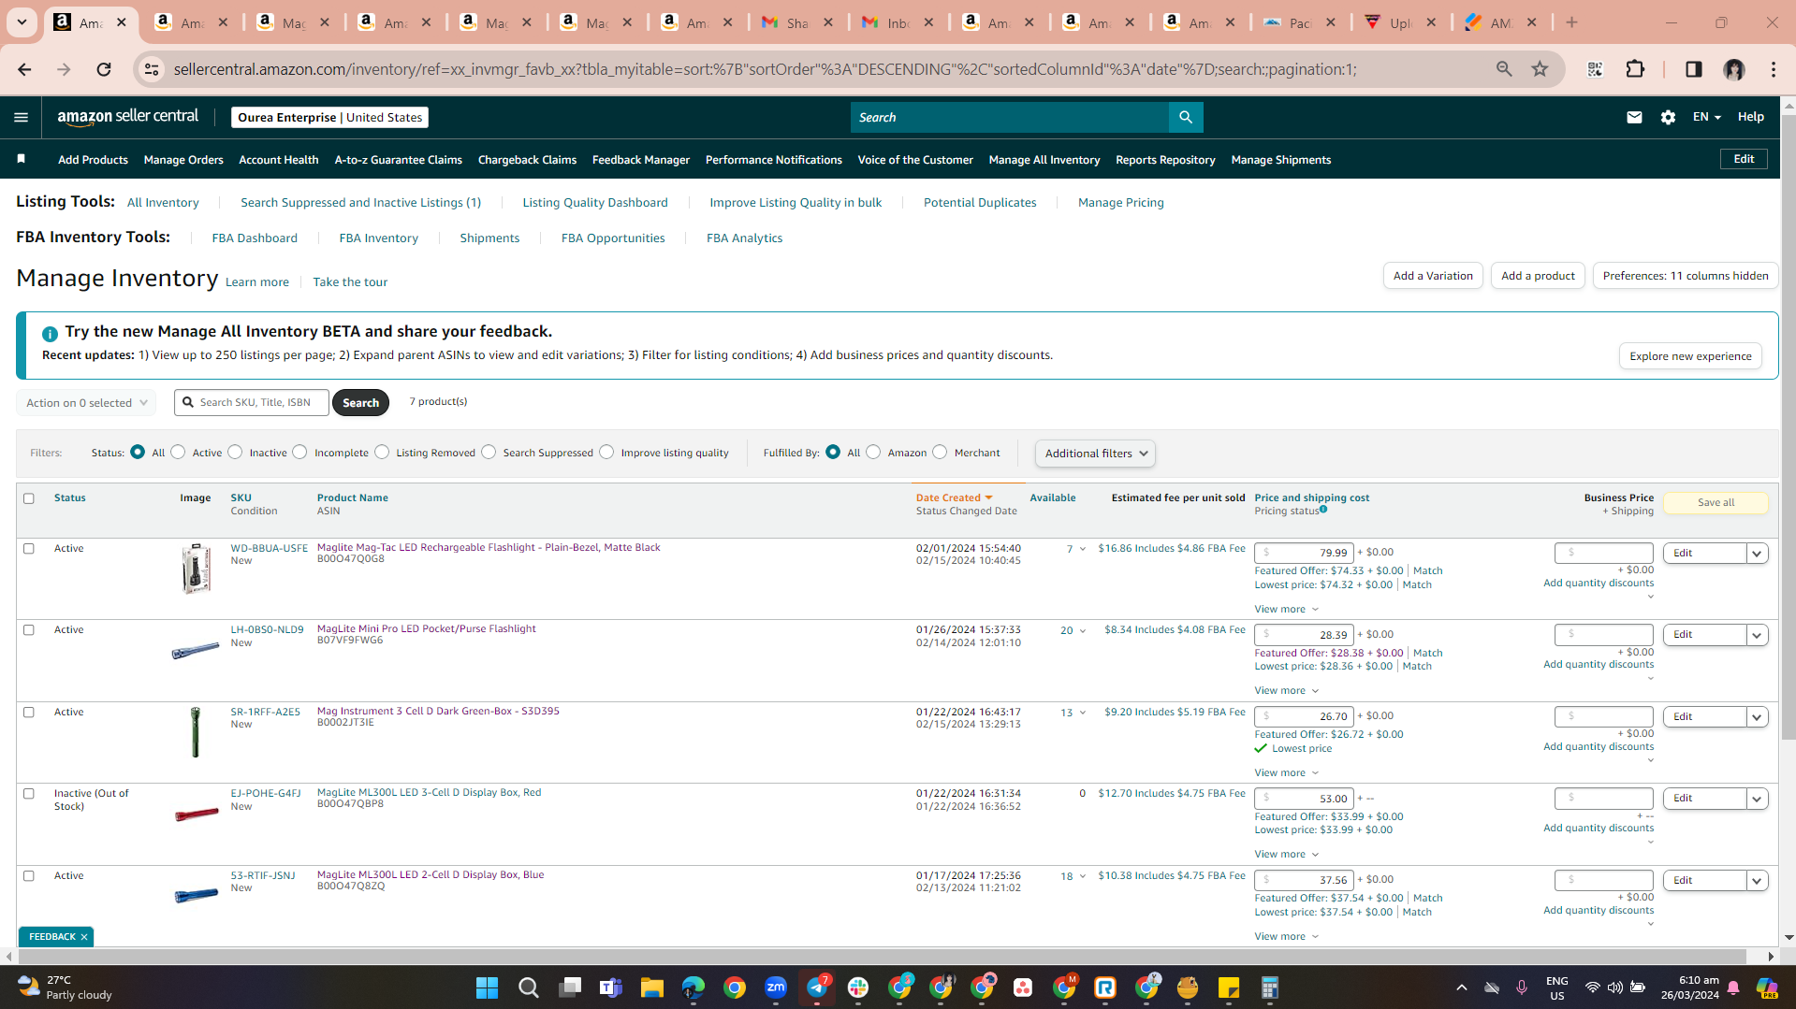Select the Search Suppressed radio button
The width and height of the screenshot is (1796, 1009).
[x=489, y=452]
